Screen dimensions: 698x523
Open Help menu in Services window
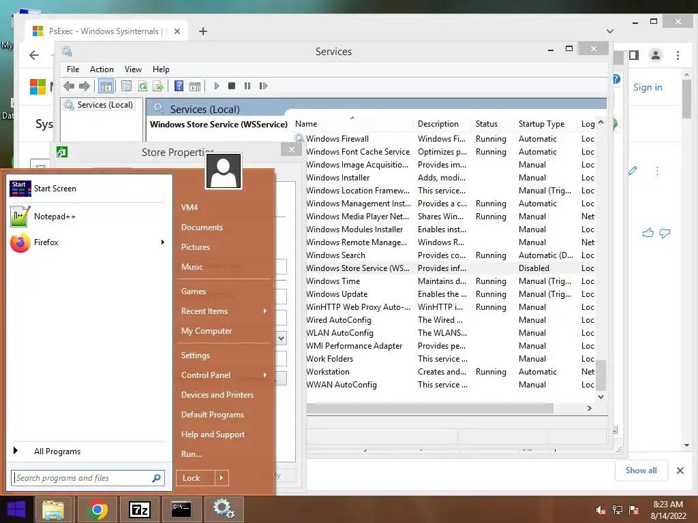tap(161, 69)
